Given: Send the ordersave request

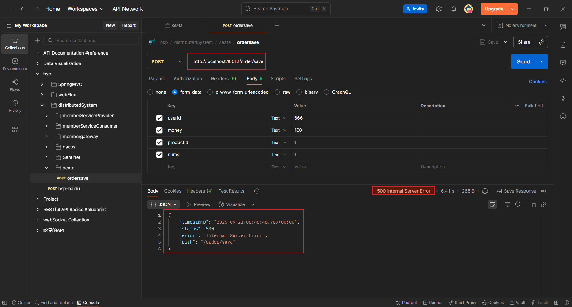Looking at the screenshot, I should tap(523, 61).
